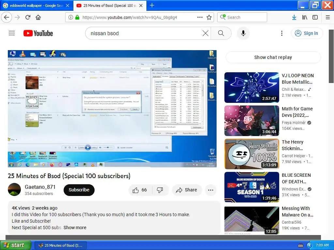This screenshot has width=334, height=250.
Task: Share the video
Action: coord(186,190)
